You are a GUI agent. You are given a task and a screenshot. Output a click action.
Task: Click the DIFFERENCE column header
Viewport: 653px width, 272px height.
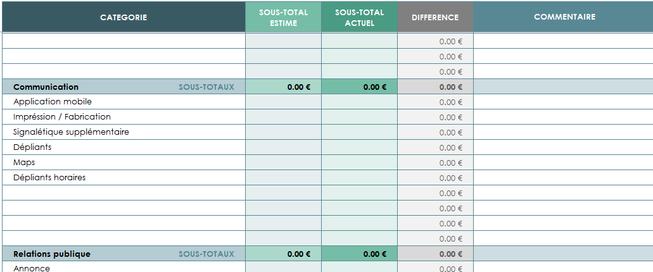pyautogui.click(x=435, y=17)
